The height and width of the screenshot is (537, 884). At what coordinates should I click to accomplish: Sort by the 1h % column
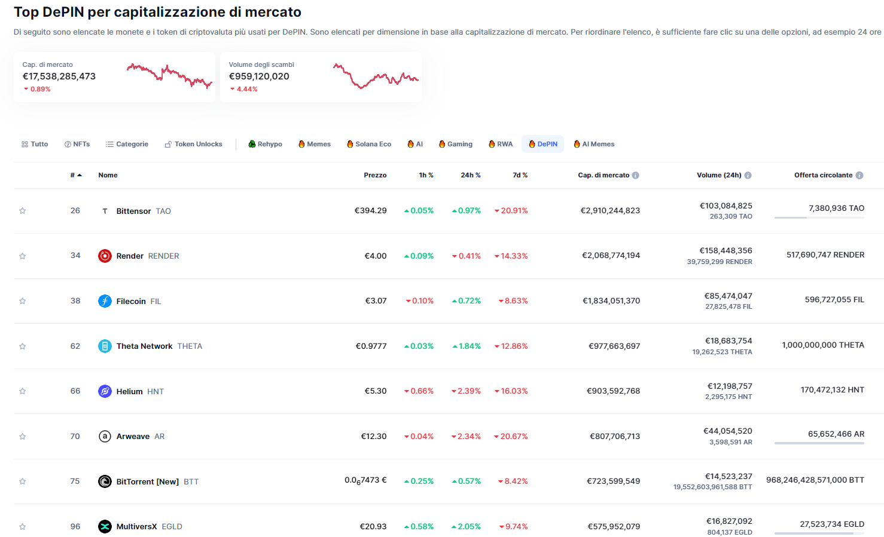[426, 175]
